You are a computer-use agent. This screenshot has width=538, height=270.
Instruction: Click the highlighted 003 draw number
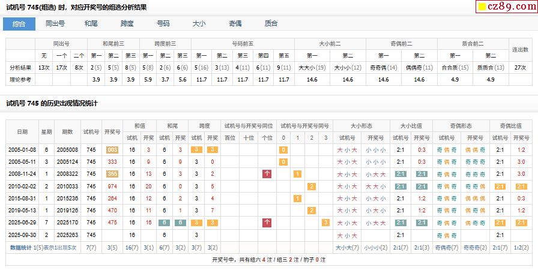coord(112,150)
